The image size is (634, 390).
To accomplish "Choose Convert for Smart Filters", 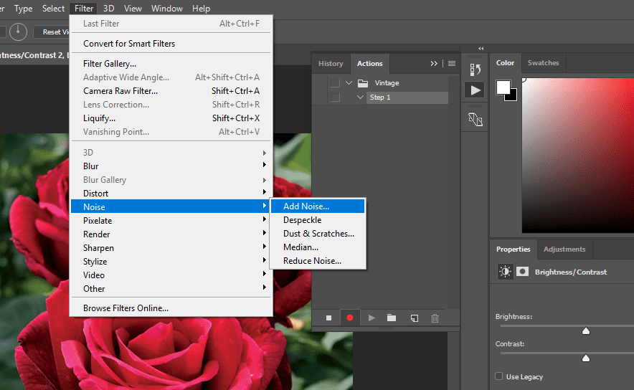I will click(170, 44).
